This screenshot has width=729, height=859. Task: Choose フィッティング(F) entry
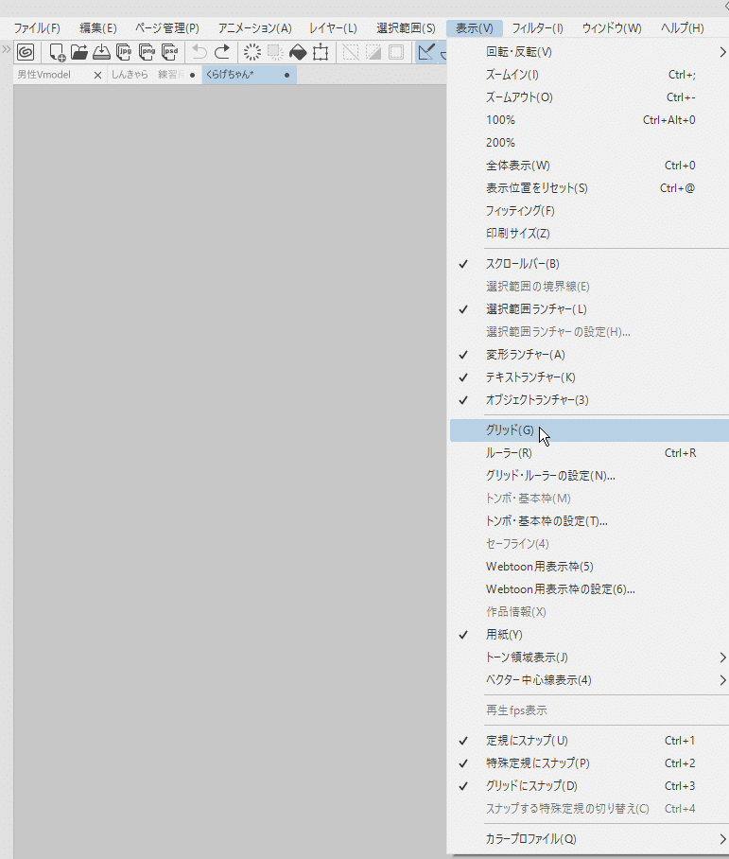(589, 211)
